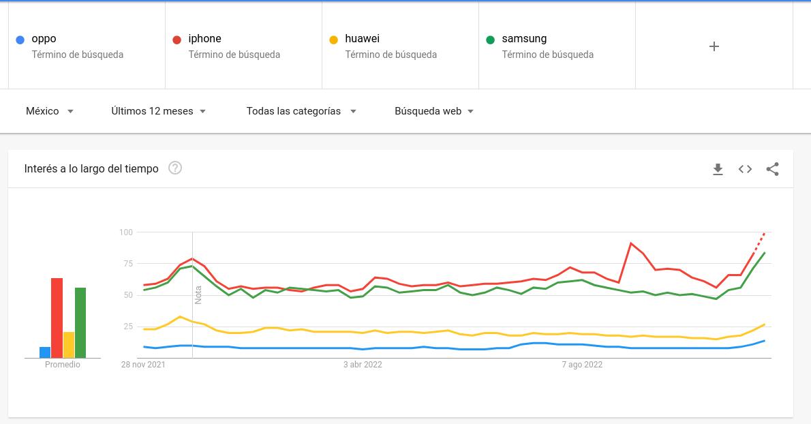The image size is (811, 424).
Task: Open the México region dropdown
Action: [50, 111]
